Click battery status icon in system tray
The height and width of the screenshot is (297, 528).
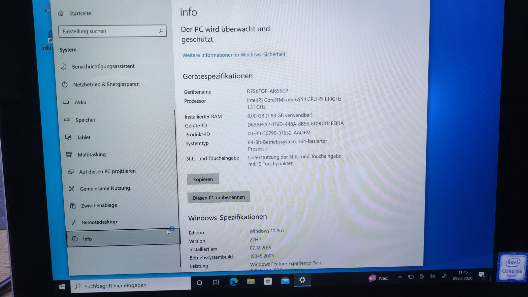pos(411,277)
